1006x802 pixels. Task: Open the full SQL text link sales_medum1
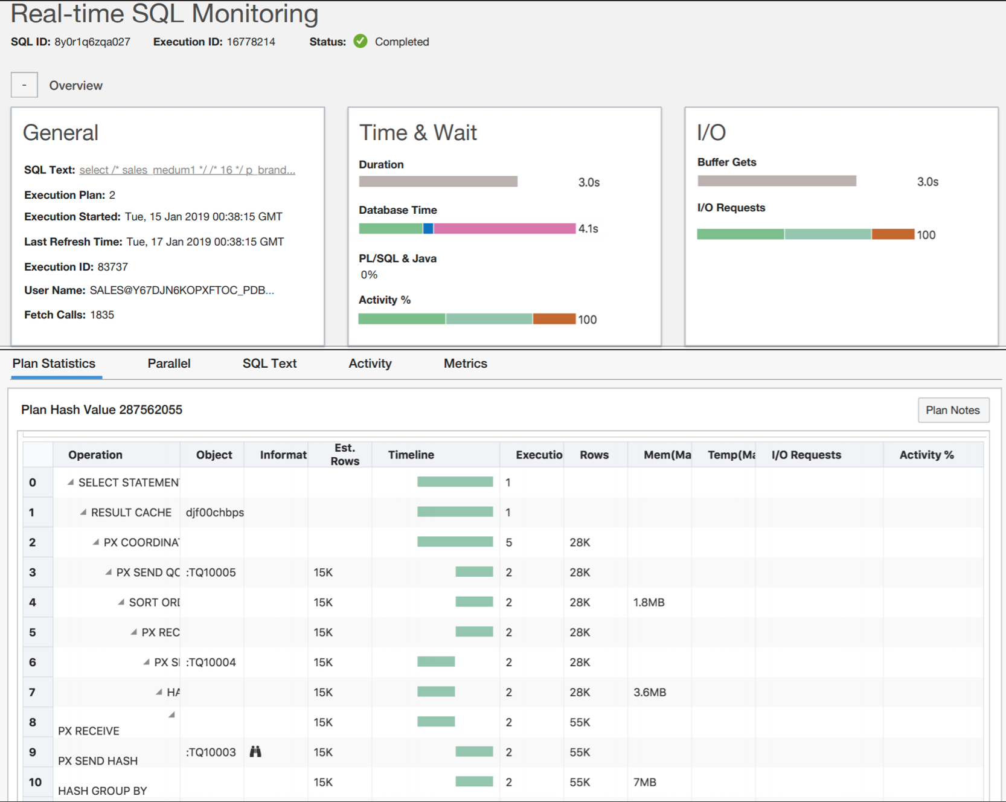tap(187, 170)
